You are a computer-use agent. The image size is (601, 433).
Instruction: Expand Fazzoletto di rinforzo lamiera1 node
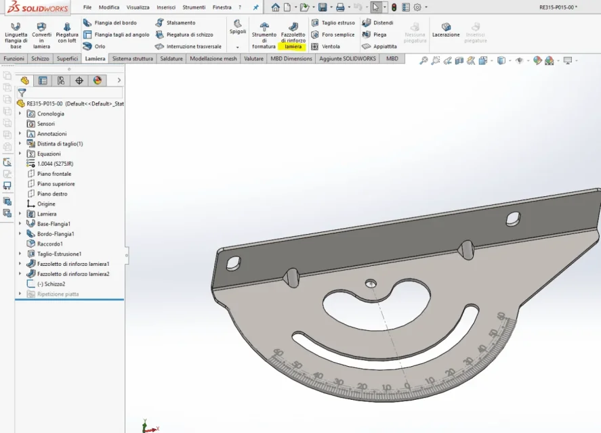coord(20,264)
